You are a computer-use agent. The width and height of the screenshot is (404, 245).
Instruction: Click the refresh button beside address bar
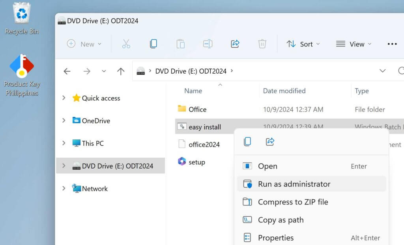point(401,71)
